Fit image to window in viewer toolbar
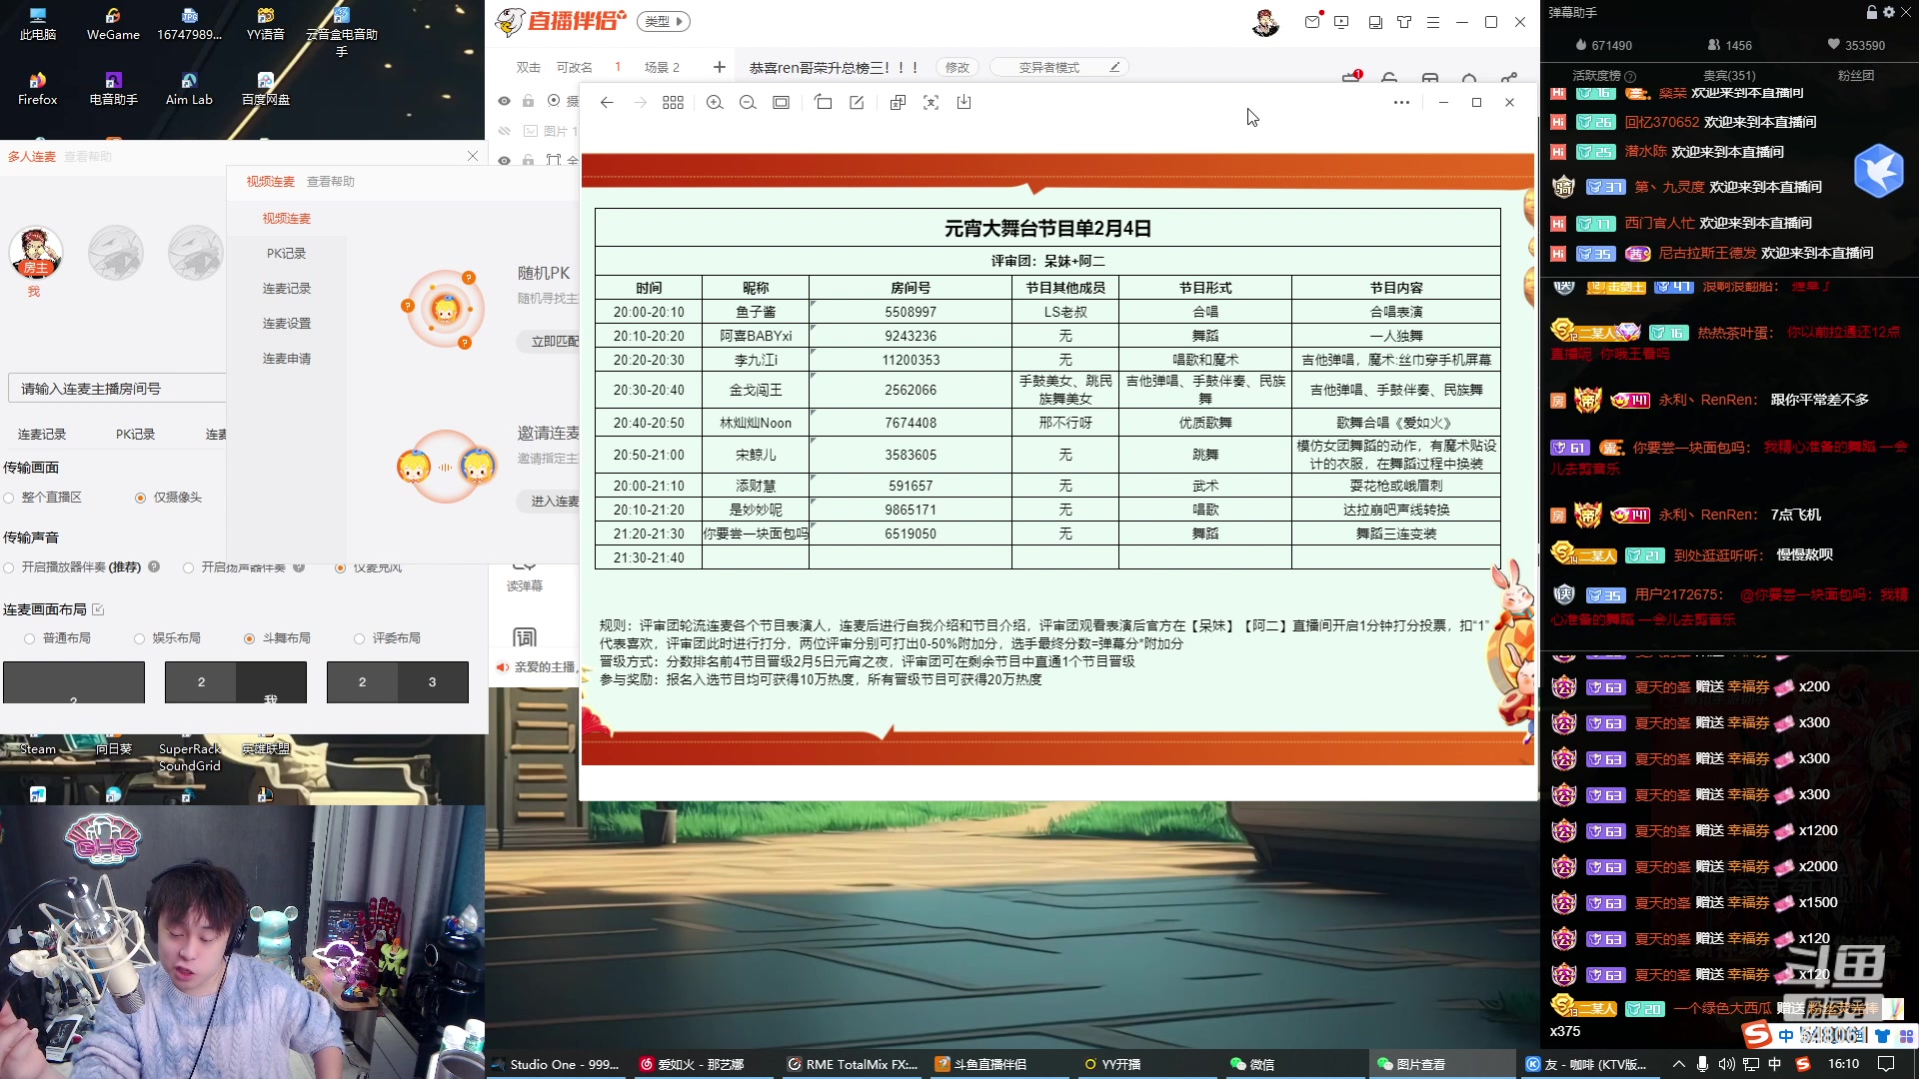Screen dimensions: 1919x1079 [x=782, y=103]
